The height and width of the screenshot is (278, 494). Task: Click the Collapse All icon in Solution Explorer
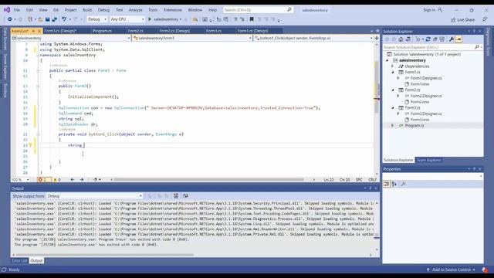[435, 39]
